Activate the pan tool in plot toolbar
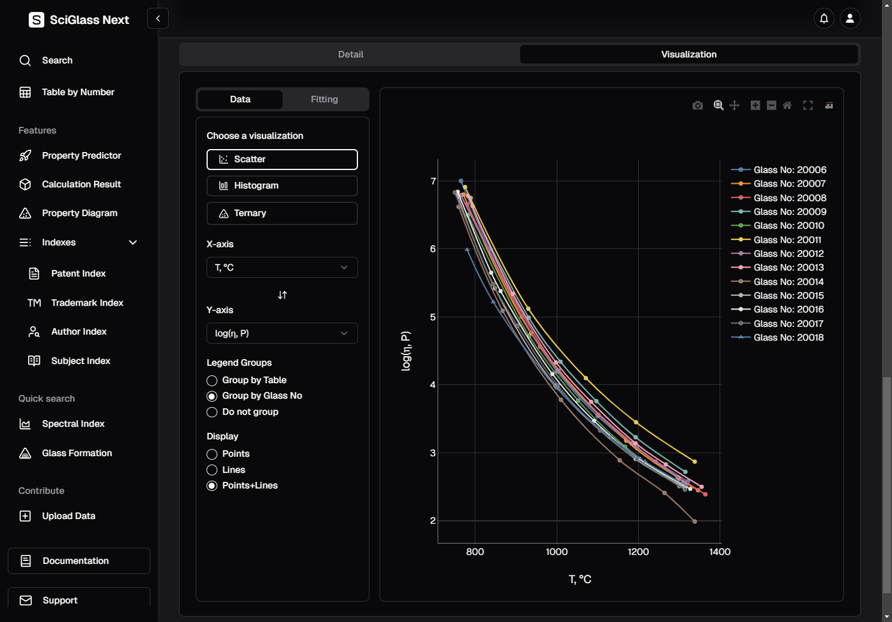The image size is (892, 622). pos(735,105)
